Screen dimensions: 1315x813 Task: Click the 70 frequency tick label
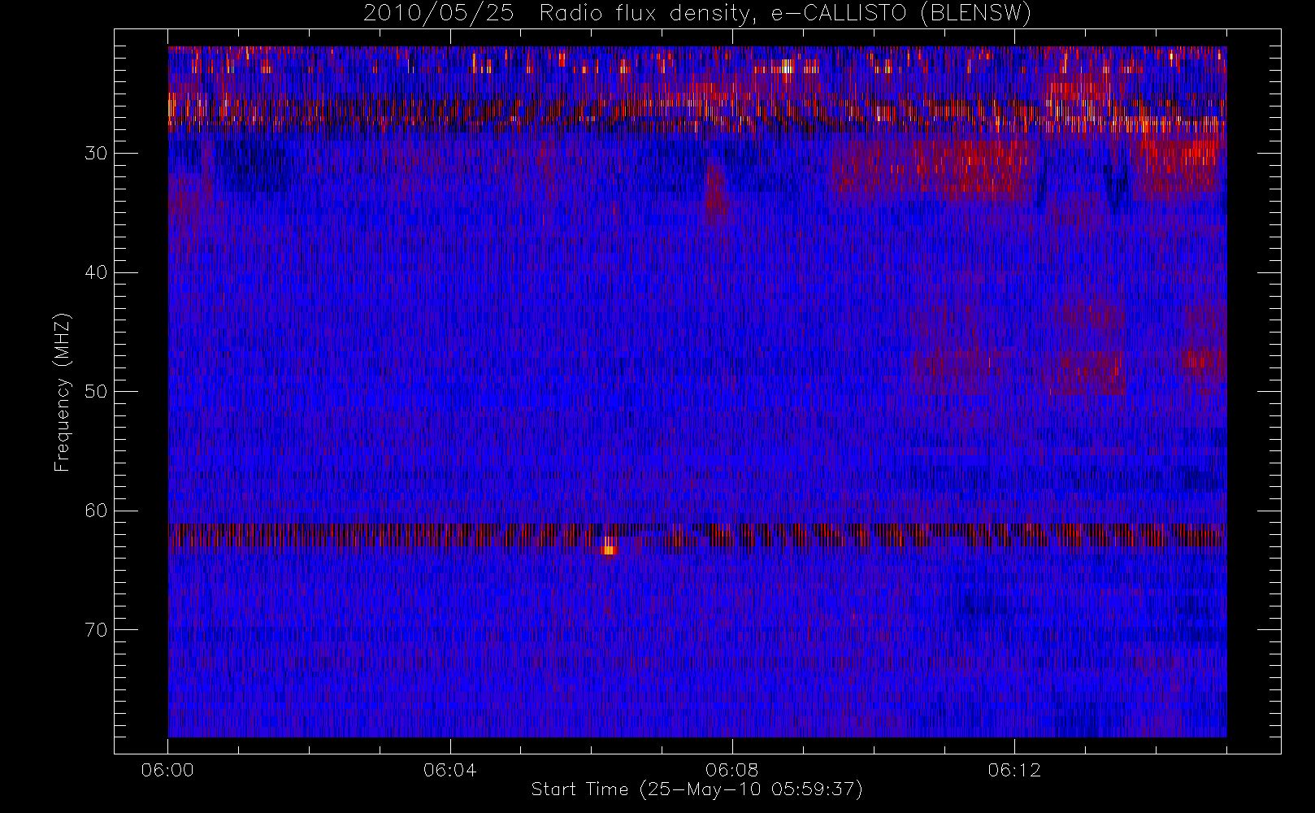(96, 630)
